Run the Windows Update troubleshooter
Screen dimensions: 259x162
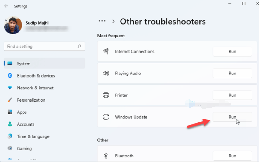(x=232, y=117)
